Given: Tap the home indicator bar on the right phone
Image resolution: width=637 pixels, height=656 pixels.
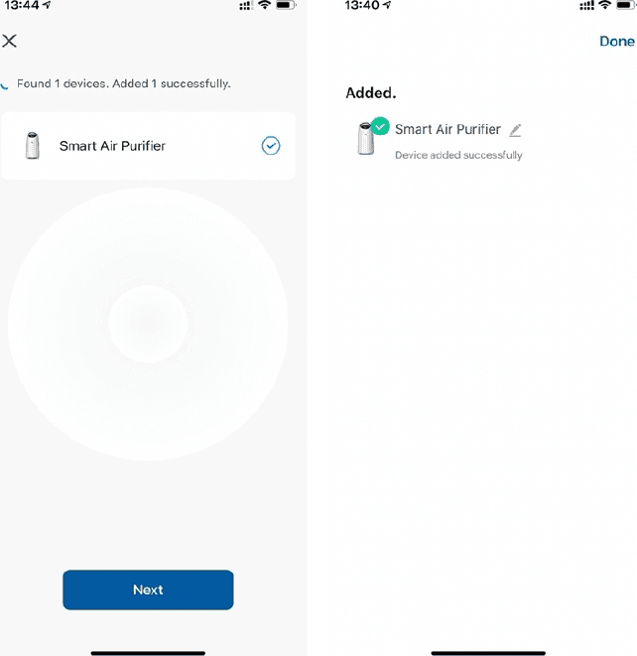Looking at the screenshot, I should [488, 653].
